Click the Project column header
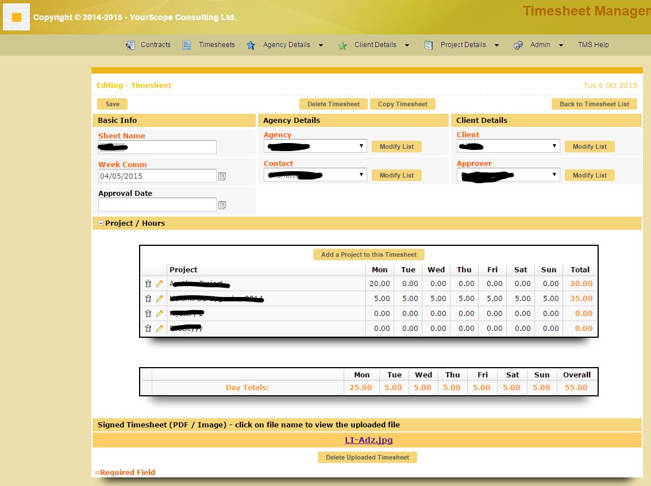This screenshot has width=651, height=486. (183, 270)
